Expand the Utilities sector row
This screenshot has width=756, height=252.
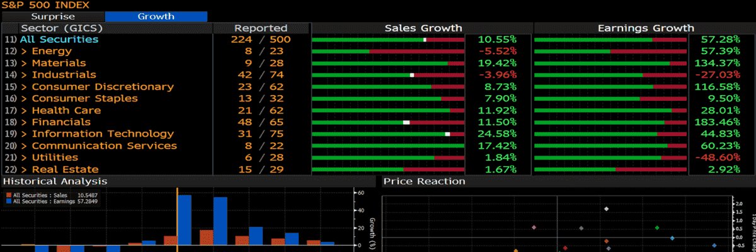[x=49, y=157]
